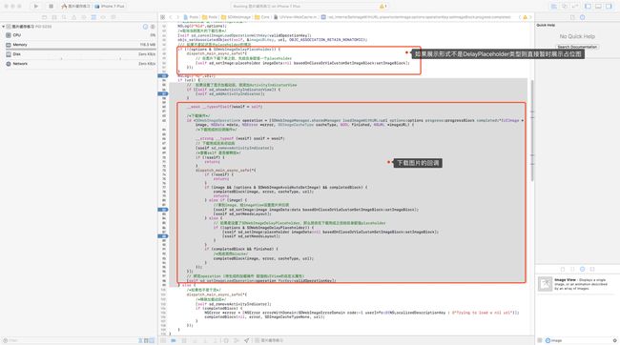Hide the debug area with the bar toggle
Screen dimensions: 620x345
(163, 340)
